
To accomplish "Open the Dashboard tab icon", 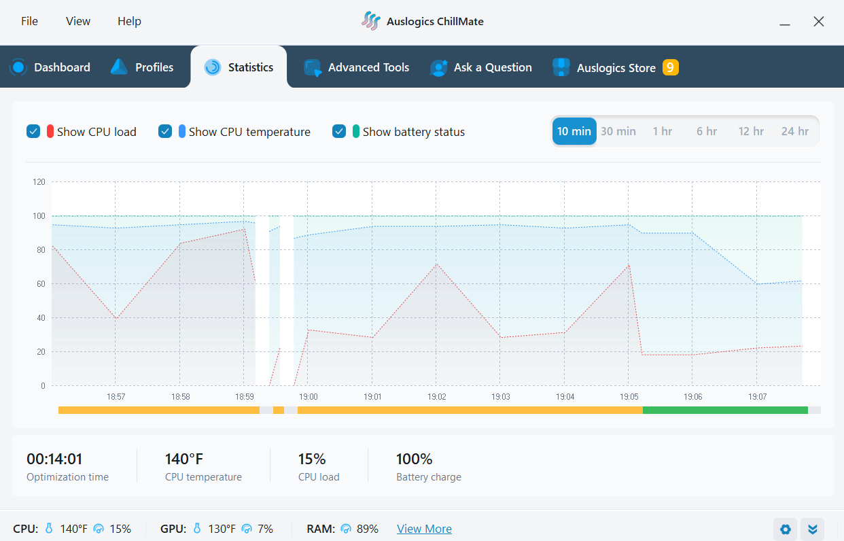I will [x=18, y=67].
